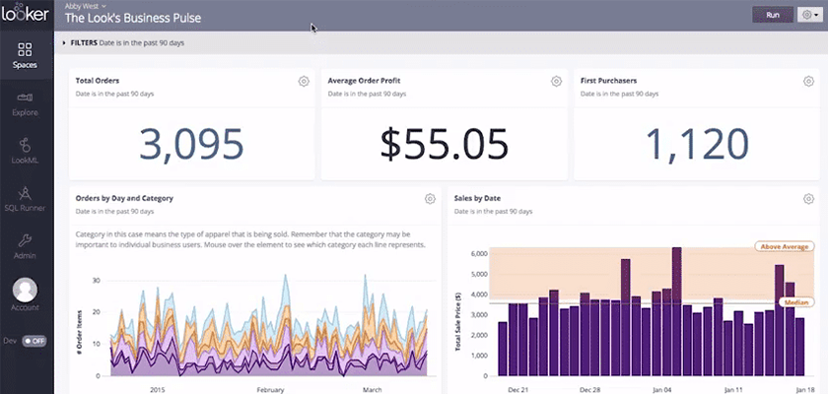The width and height of the screenshot is (828, 394).
Task: Open dashboard settings gear dropdown
Action: point(810,15)
